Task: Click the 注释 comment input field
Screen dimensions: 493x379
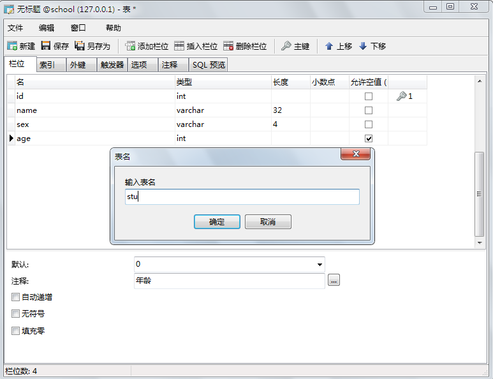Action: tap(229, 281)
